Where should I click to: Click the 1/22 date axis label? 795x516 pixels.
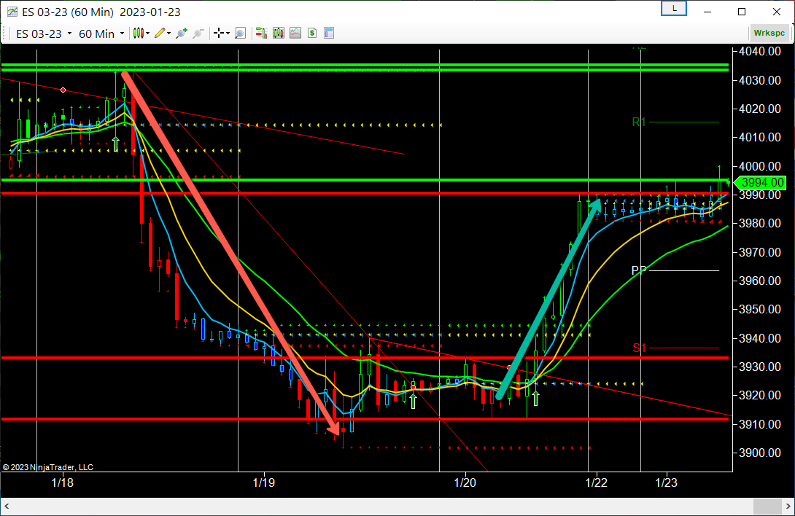[x=597, y=482]
